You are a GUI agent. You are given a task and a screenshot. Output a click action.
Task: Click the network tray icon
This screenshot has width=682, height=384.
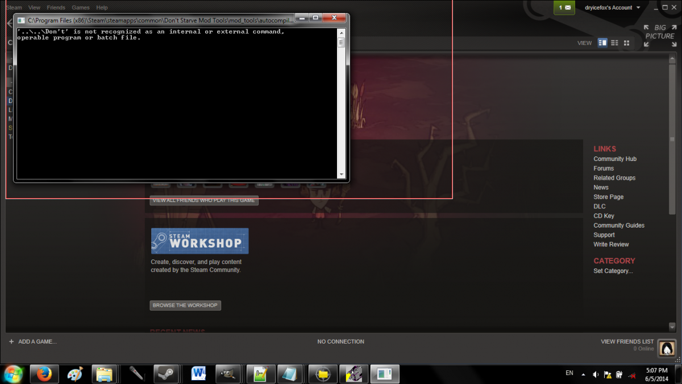[631, 375]
